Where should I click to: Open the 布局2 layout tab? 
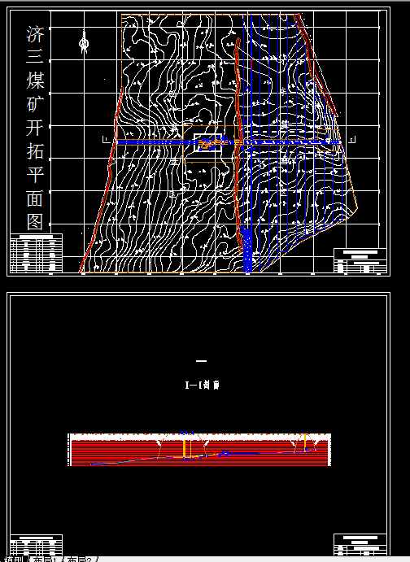[x=78, y=560]
